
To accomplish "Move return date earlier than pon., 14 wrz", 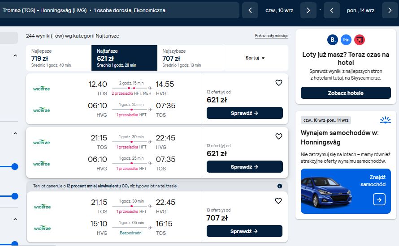I will click(x=332, y=10).
